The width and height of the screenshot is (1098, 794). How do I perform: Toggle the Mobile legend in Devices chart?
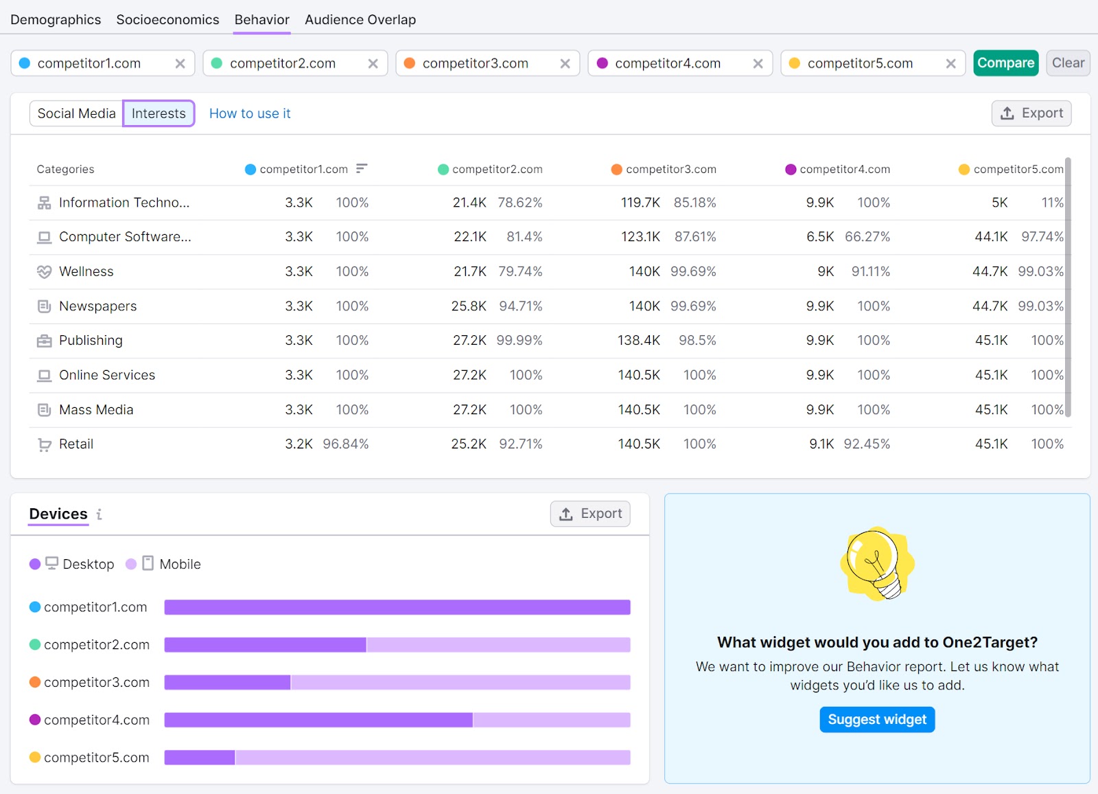(x=163, y=564)
